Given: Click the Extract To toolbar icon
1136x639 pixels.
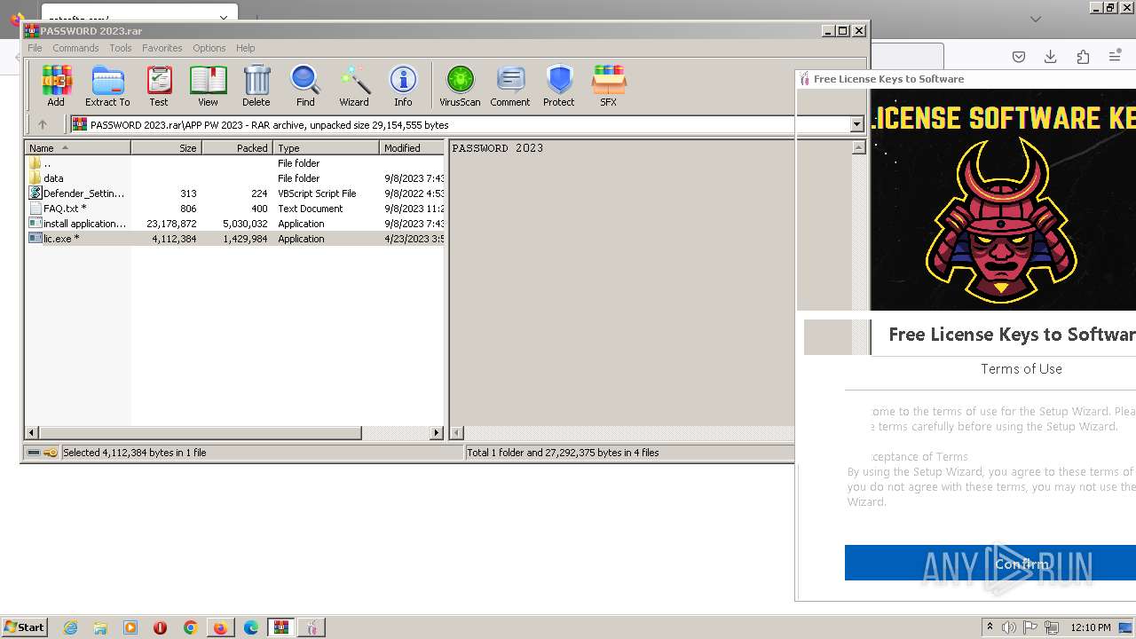Looking at the screenshot, I should [107, 86].
